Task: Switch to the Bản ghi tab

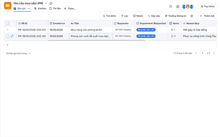Action: click(x=20, y=9)
